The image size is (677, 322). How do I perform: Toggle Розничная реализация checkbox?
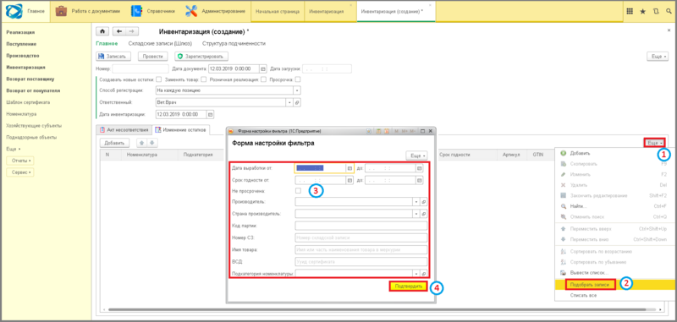click(x=263, y=79)
